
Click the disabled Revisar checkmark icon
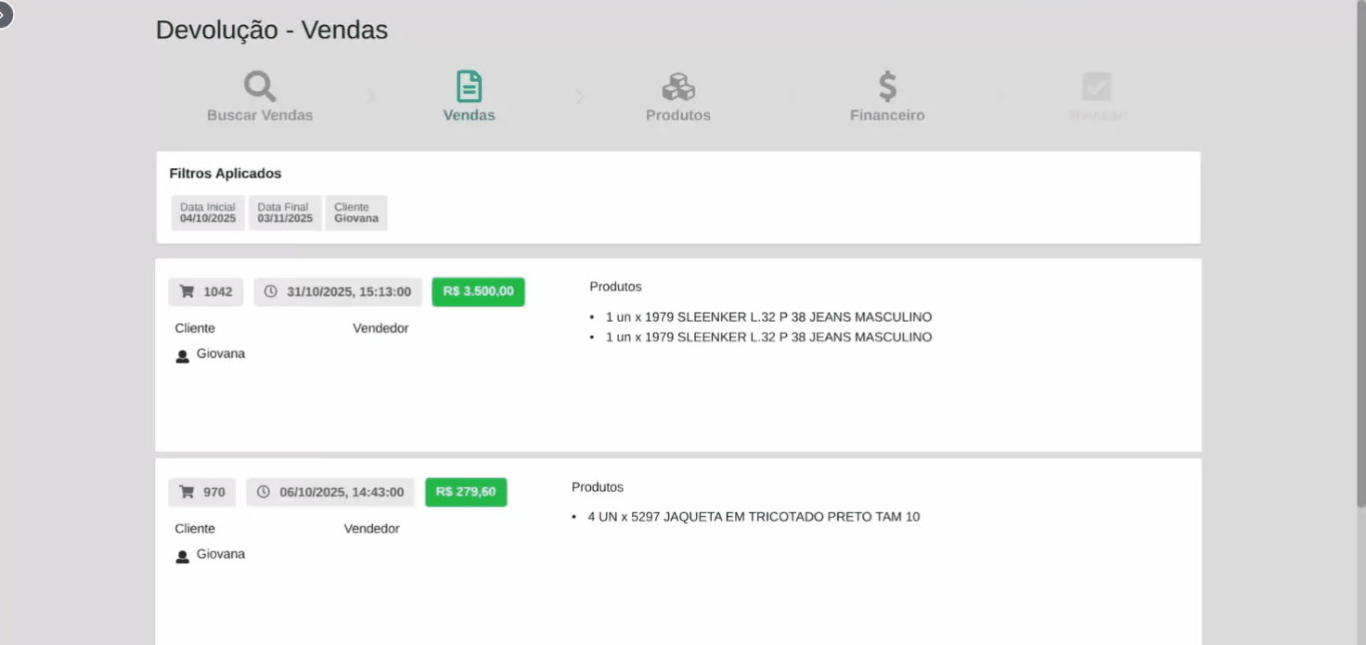click(1096, 87)
